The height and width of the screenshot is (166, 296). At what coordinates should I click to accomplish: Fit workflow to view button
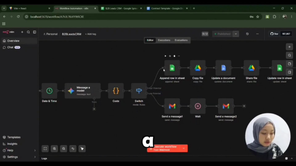tap(45, 149)
